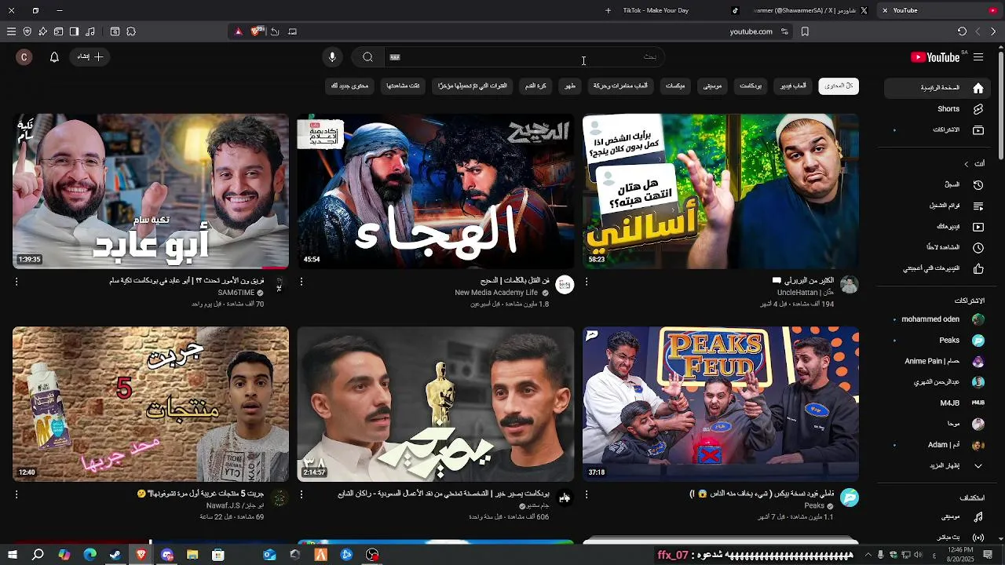Open Steam from the taskbar
The height and width of the screenshot is (565, 1005).
[x=115, y=555]
